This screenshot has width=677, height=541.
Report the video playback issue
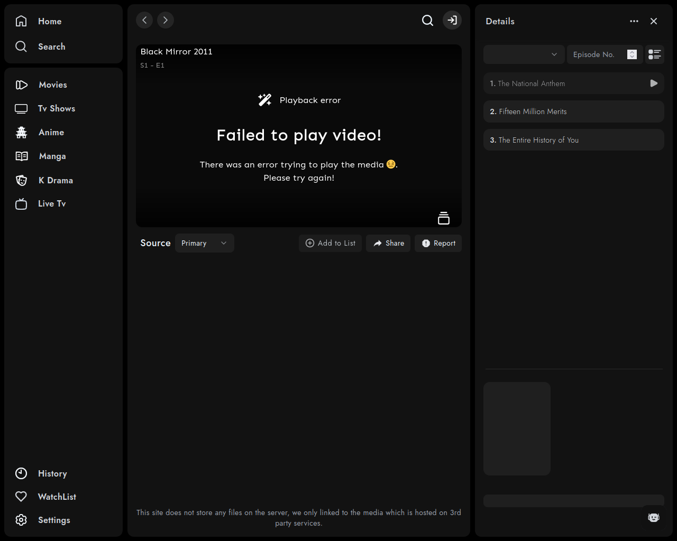(438, 243)
